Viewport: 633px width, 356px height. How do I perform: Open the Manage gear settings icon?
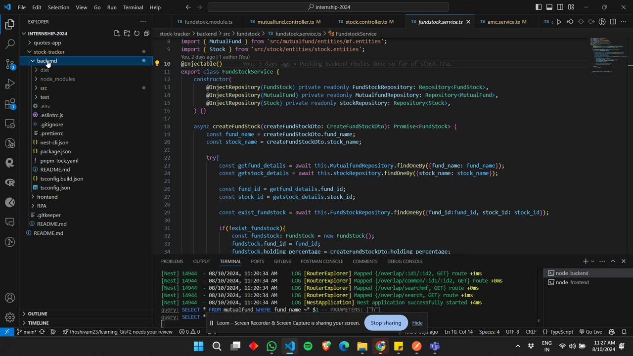[x=10, y=317]
